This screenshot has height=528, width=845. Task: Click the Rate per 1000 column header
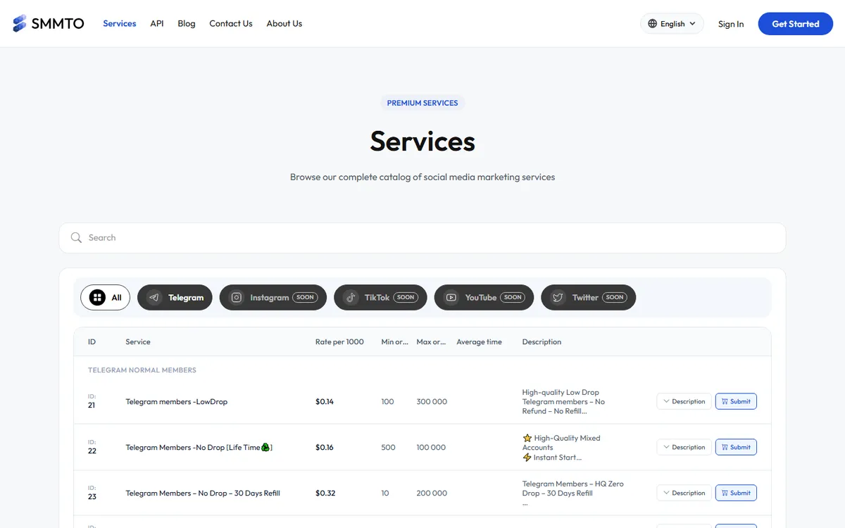point(339,341)
